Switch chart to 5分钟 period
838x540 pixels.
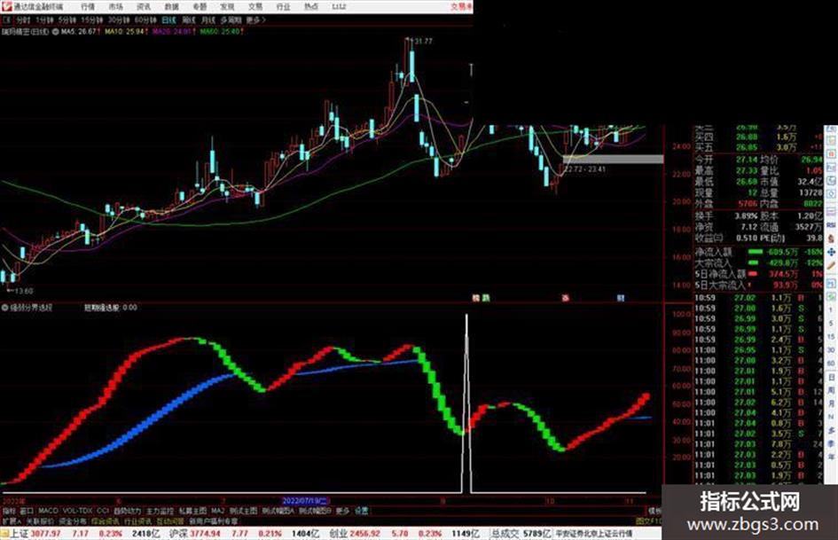tap(67, 20)
